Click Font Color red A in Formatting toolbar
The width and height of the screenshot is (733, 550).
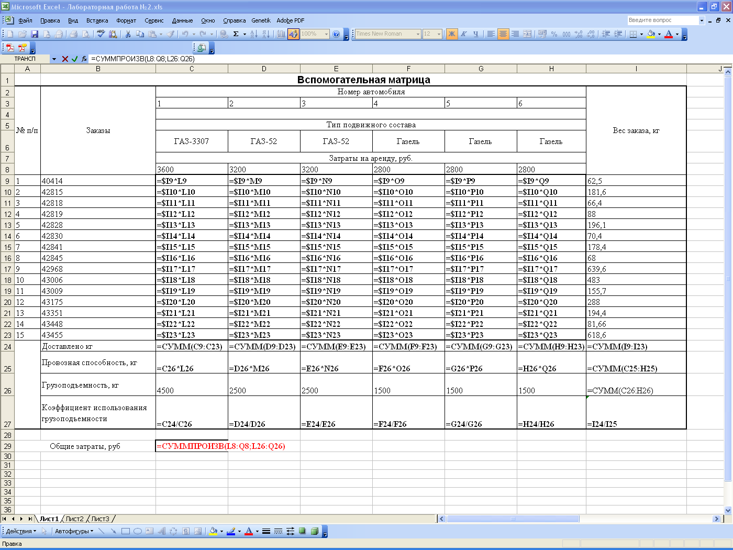pyautogui.click(x=669, y=34)
